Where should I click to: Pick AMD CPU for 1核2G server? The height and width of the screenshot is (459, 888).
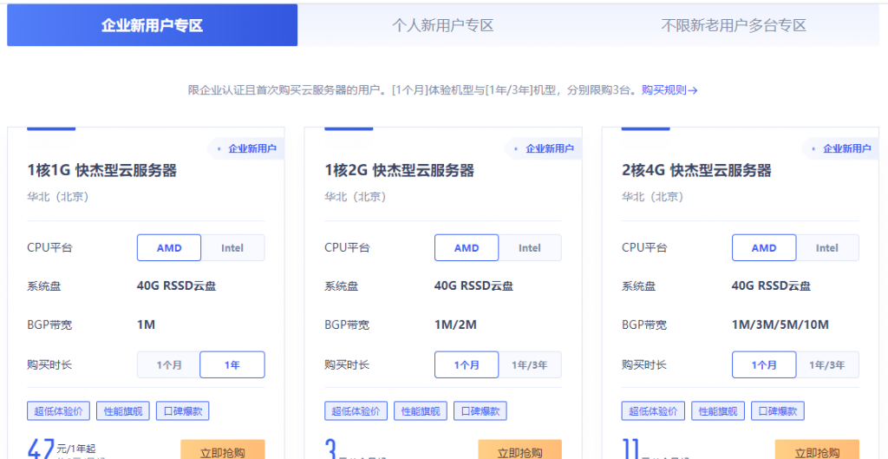coord(467,248)
